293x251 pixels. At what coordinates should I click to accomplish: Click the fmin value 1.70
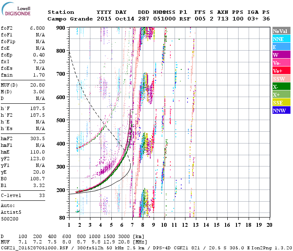(x=39, y=75)
